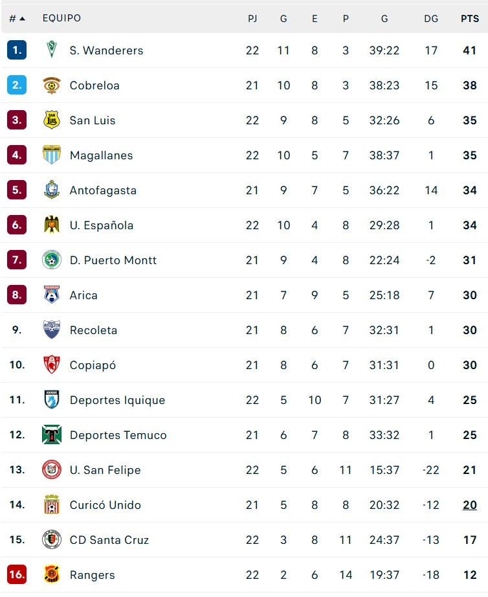Click the red position 16 badge
Screen dimensions: 488x597
coord(17,574)
